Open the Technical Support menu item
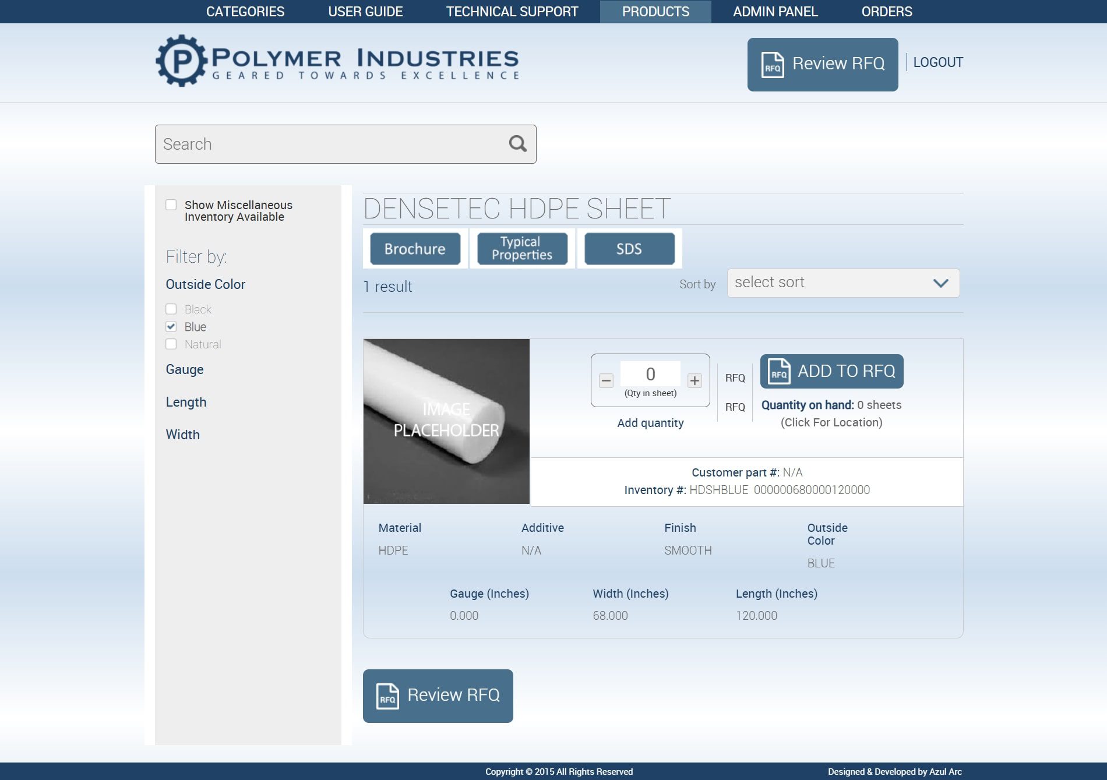The width and height of the screenshot is (1107, 780). click(512, 12)
